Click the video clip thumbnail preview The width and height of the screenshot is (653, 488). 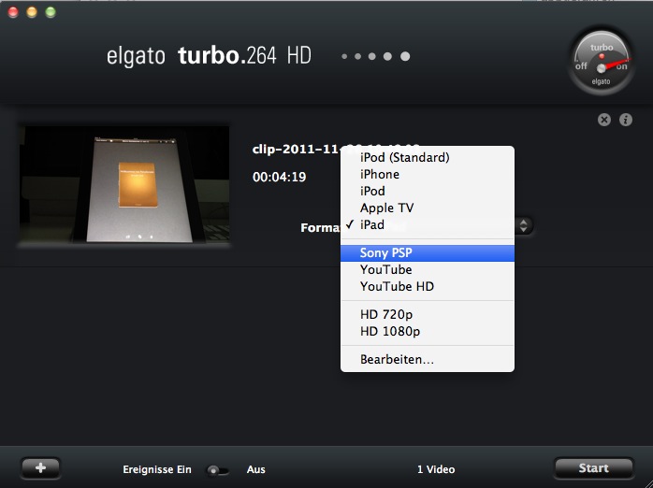coord(124,185)
